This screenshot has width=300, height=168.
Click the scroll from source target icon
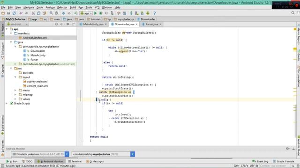coord(56,24)
